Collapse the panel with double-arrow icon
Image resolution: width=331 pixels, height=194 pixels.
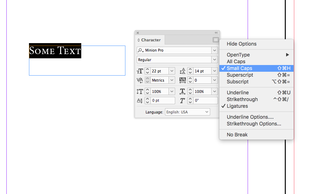216,33
